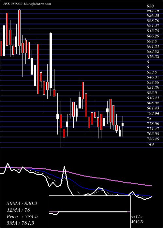
Task: Click the 756.49 price level label
Action: coord(153,139)
